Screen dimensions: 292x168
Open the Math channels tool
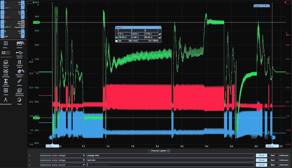[6, 82]
